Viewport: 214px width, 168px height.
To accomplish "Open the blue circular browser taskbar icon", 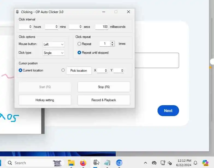I will coord(119,163).
